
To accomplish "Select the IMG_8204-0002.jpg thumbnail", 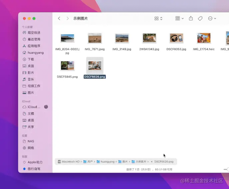I will tap(67, 38).
